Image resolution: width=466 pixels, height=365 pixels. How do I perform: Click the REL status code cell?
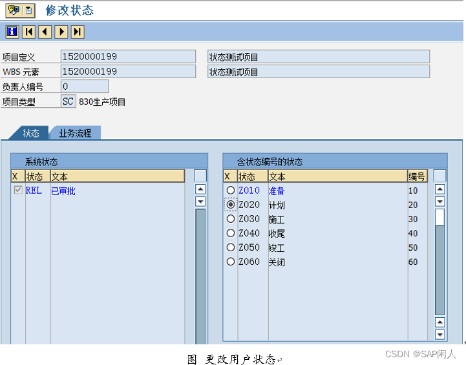click(34, 191)
